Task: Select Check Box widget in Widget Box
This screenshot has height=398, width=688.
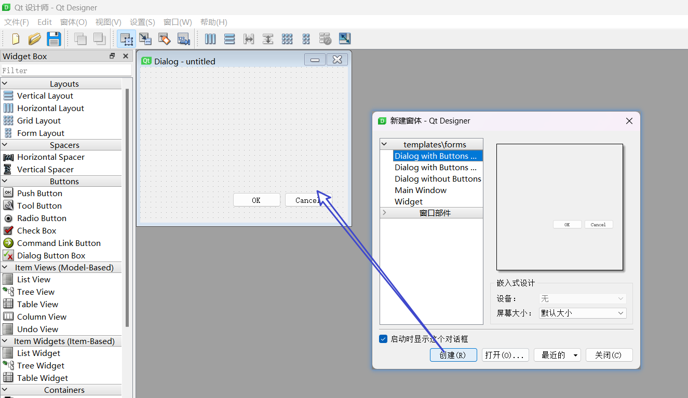Action: [36, 230]
